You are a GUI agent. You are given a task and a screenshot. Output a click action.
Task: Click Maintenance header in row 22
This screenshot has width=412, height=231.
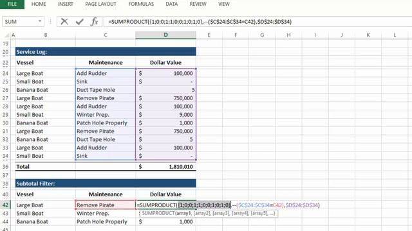tap(106, 63)
